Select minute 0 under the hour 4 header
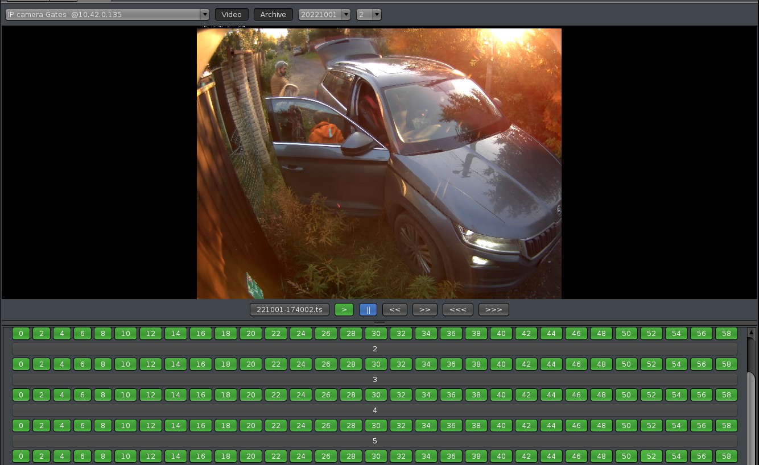This screenshot has height=465, width=759. pyautogui.click(x=21, y=426)
